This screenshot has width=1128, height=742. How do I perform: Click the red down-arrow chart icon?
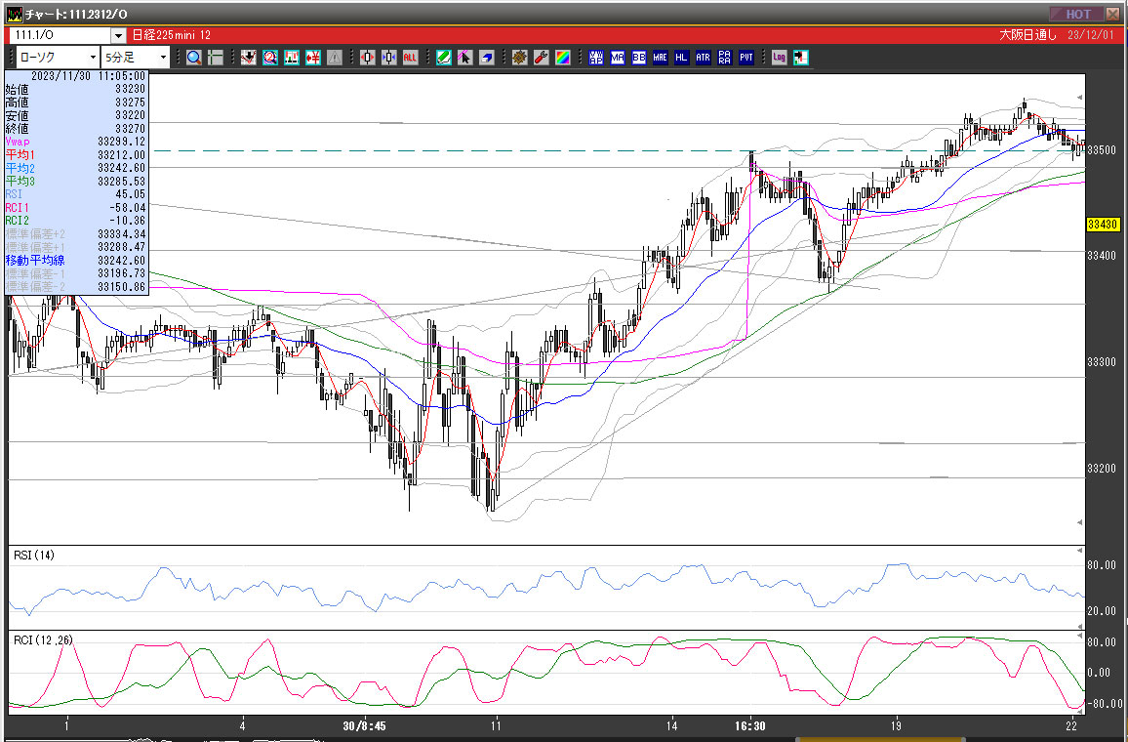click(249, 58)
